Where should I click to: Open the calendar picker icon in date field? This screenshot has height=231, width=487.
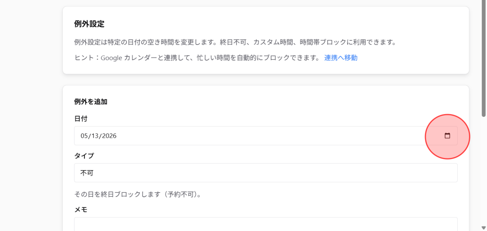[447, 136]
